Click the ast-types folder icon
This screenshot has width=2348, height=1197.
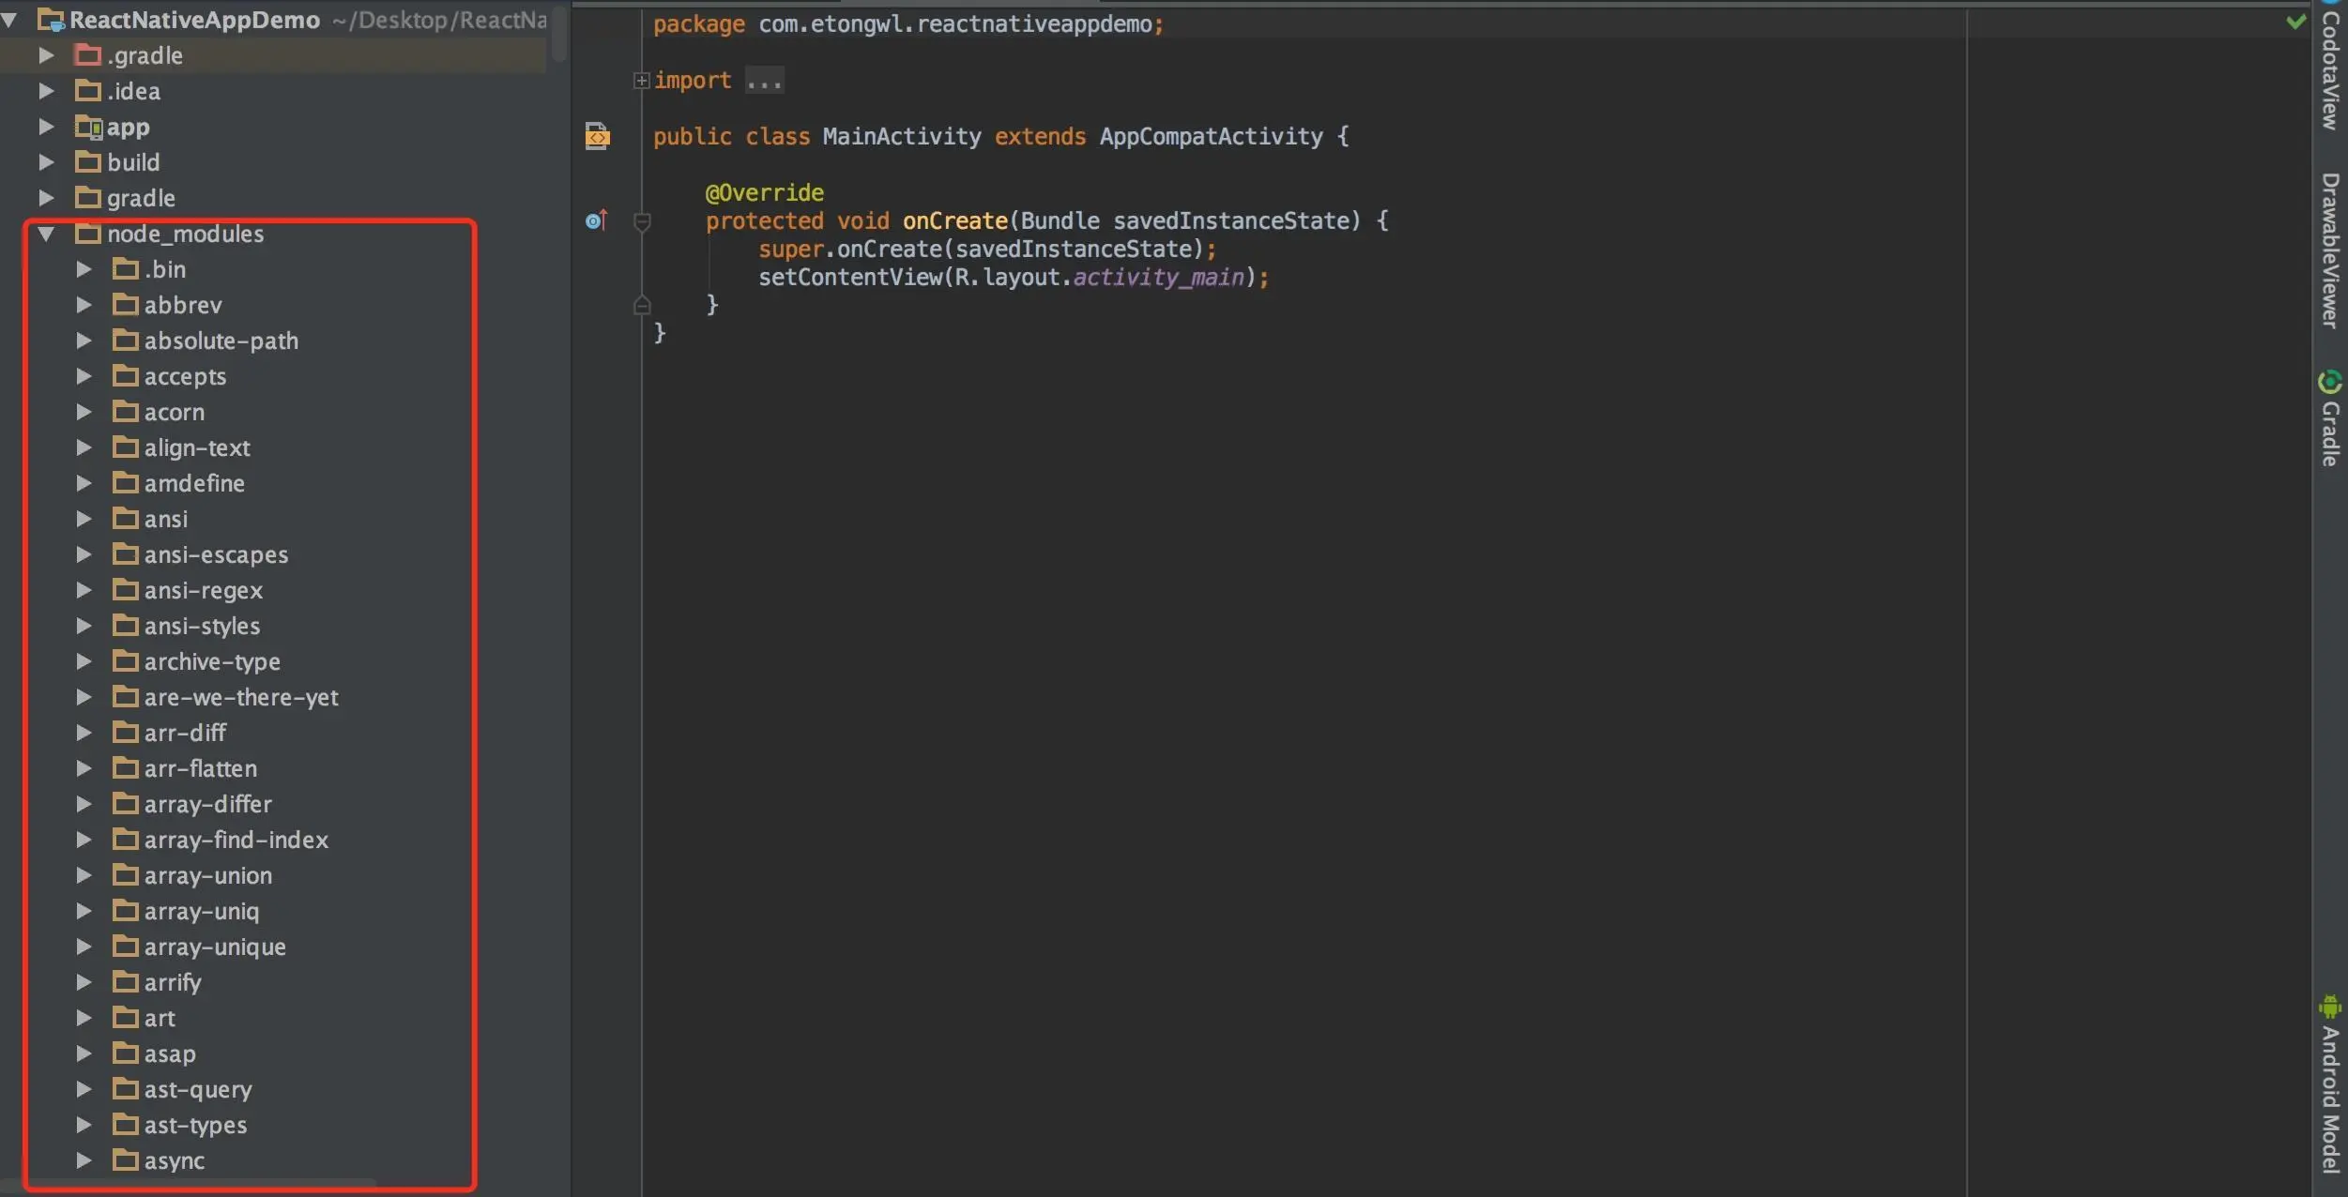(126, 1125)
